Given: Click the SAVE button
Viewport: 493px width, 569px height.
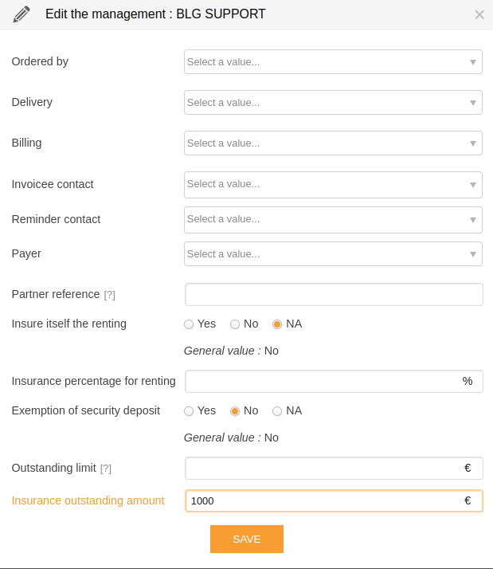Looking at the screenshot, I should point(247,539).
